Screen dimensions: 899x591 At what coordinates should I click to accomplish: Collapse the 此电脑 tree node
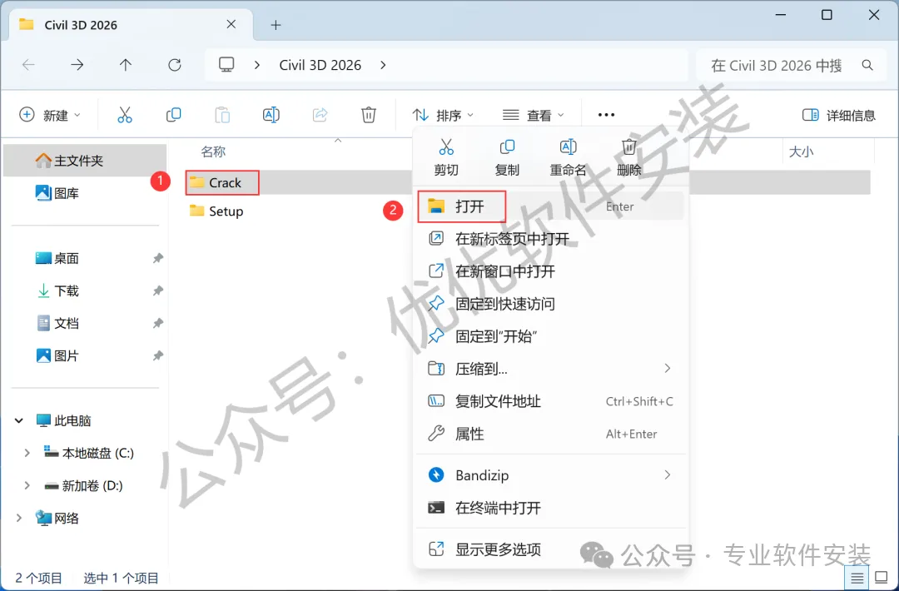(x=19, y=420)
